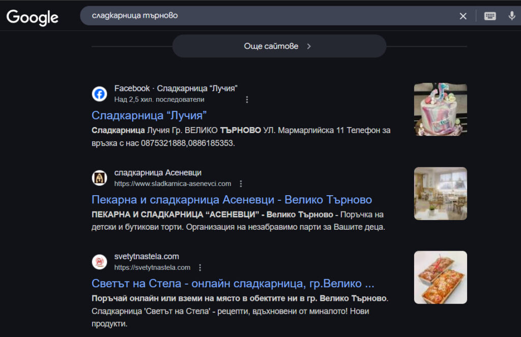Viewport: 521px width, 337px height.
Task: Click the сладкарница Асеневци site favicon
Action: point(99,178)
